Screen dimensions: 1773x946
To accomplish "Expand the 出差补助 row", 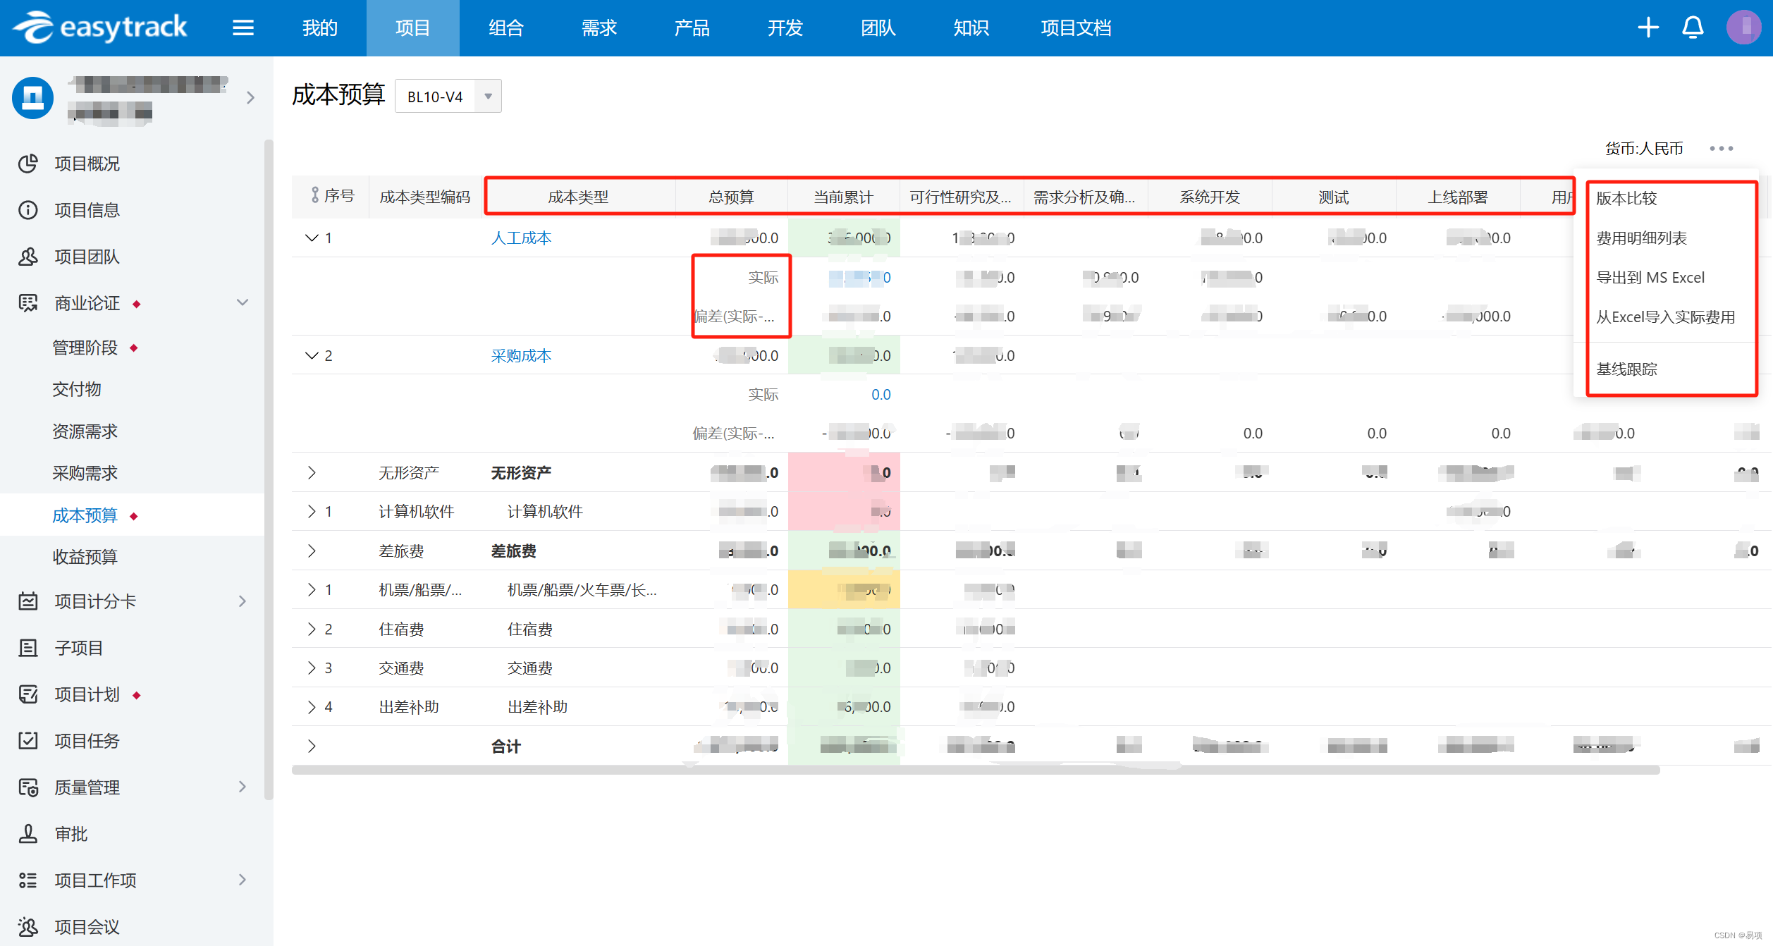I will pyautogui.click(x=312, y=706).
